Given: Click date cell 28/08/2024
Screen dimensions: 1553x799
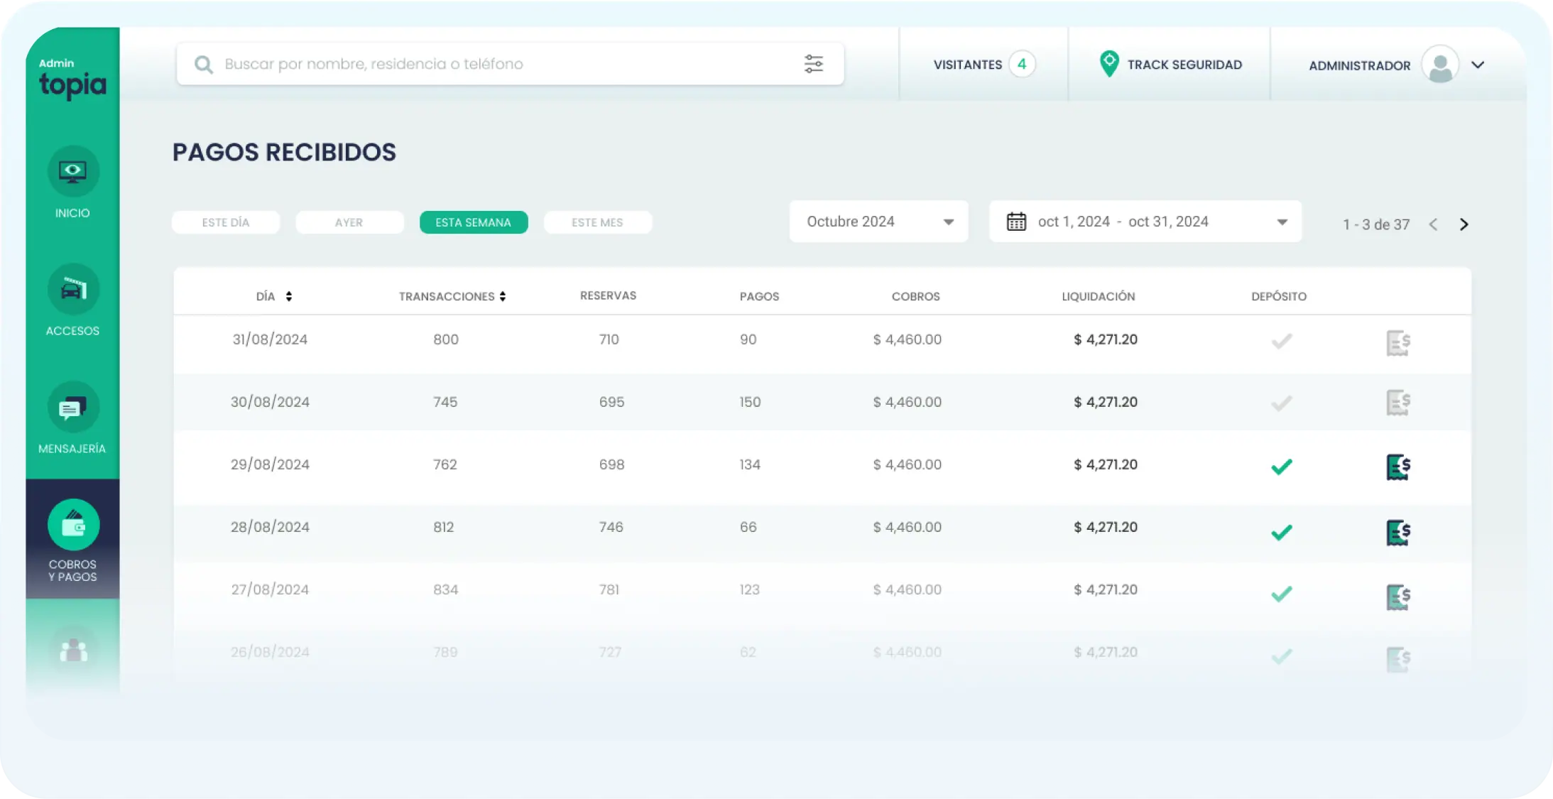Looking at the screenshot, I should 270,527.
